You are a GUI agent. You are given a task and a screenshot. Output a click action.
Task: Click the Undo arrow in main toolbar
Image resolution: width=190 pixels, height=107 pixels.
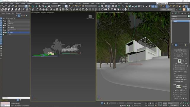pos(2,6)
